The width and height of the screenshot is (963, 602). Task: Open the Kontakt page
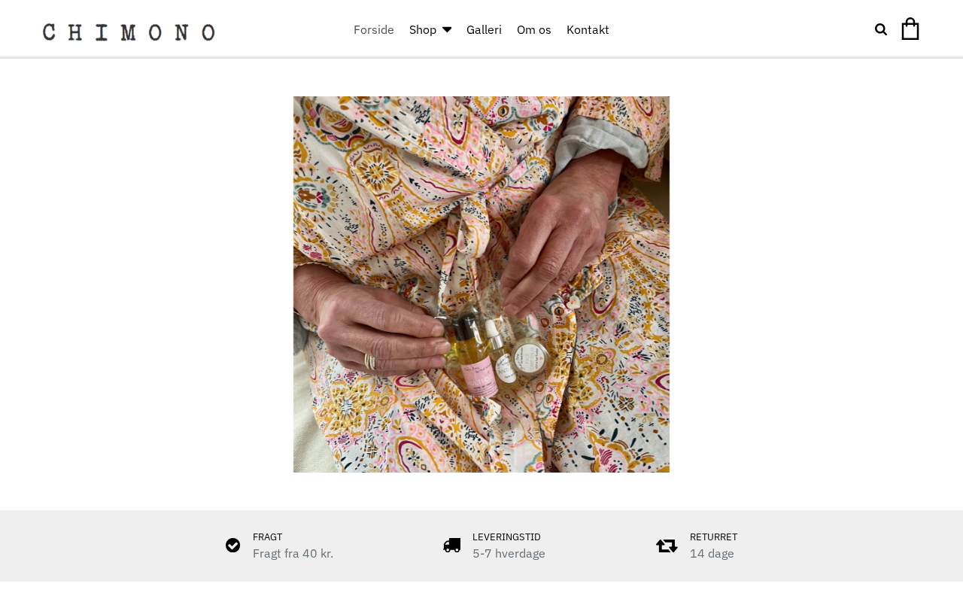coord(588,29)
